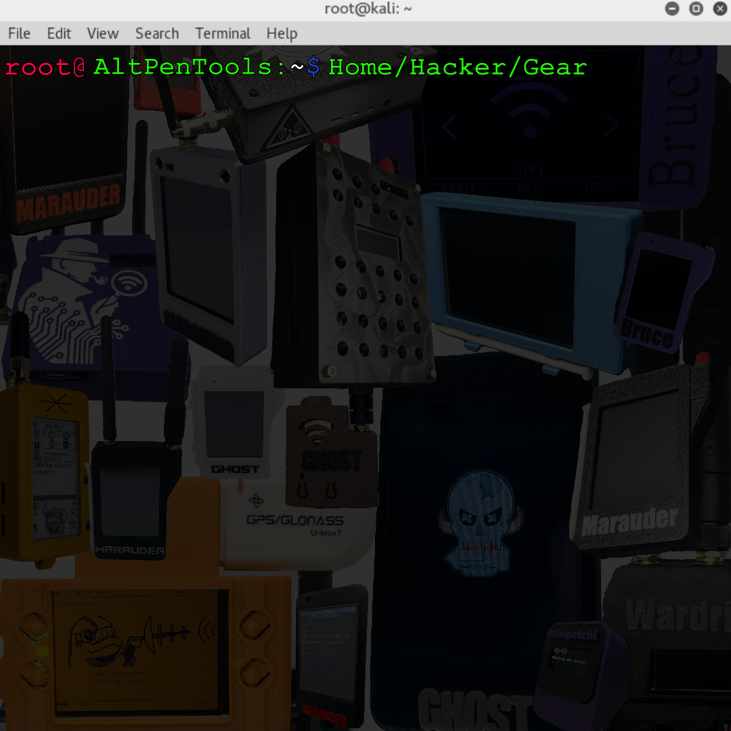Image resolution: width=731 pixels, height=731 pixels.
Task: Click the "root@kali: ~" window title
Action: coord(368,9)
